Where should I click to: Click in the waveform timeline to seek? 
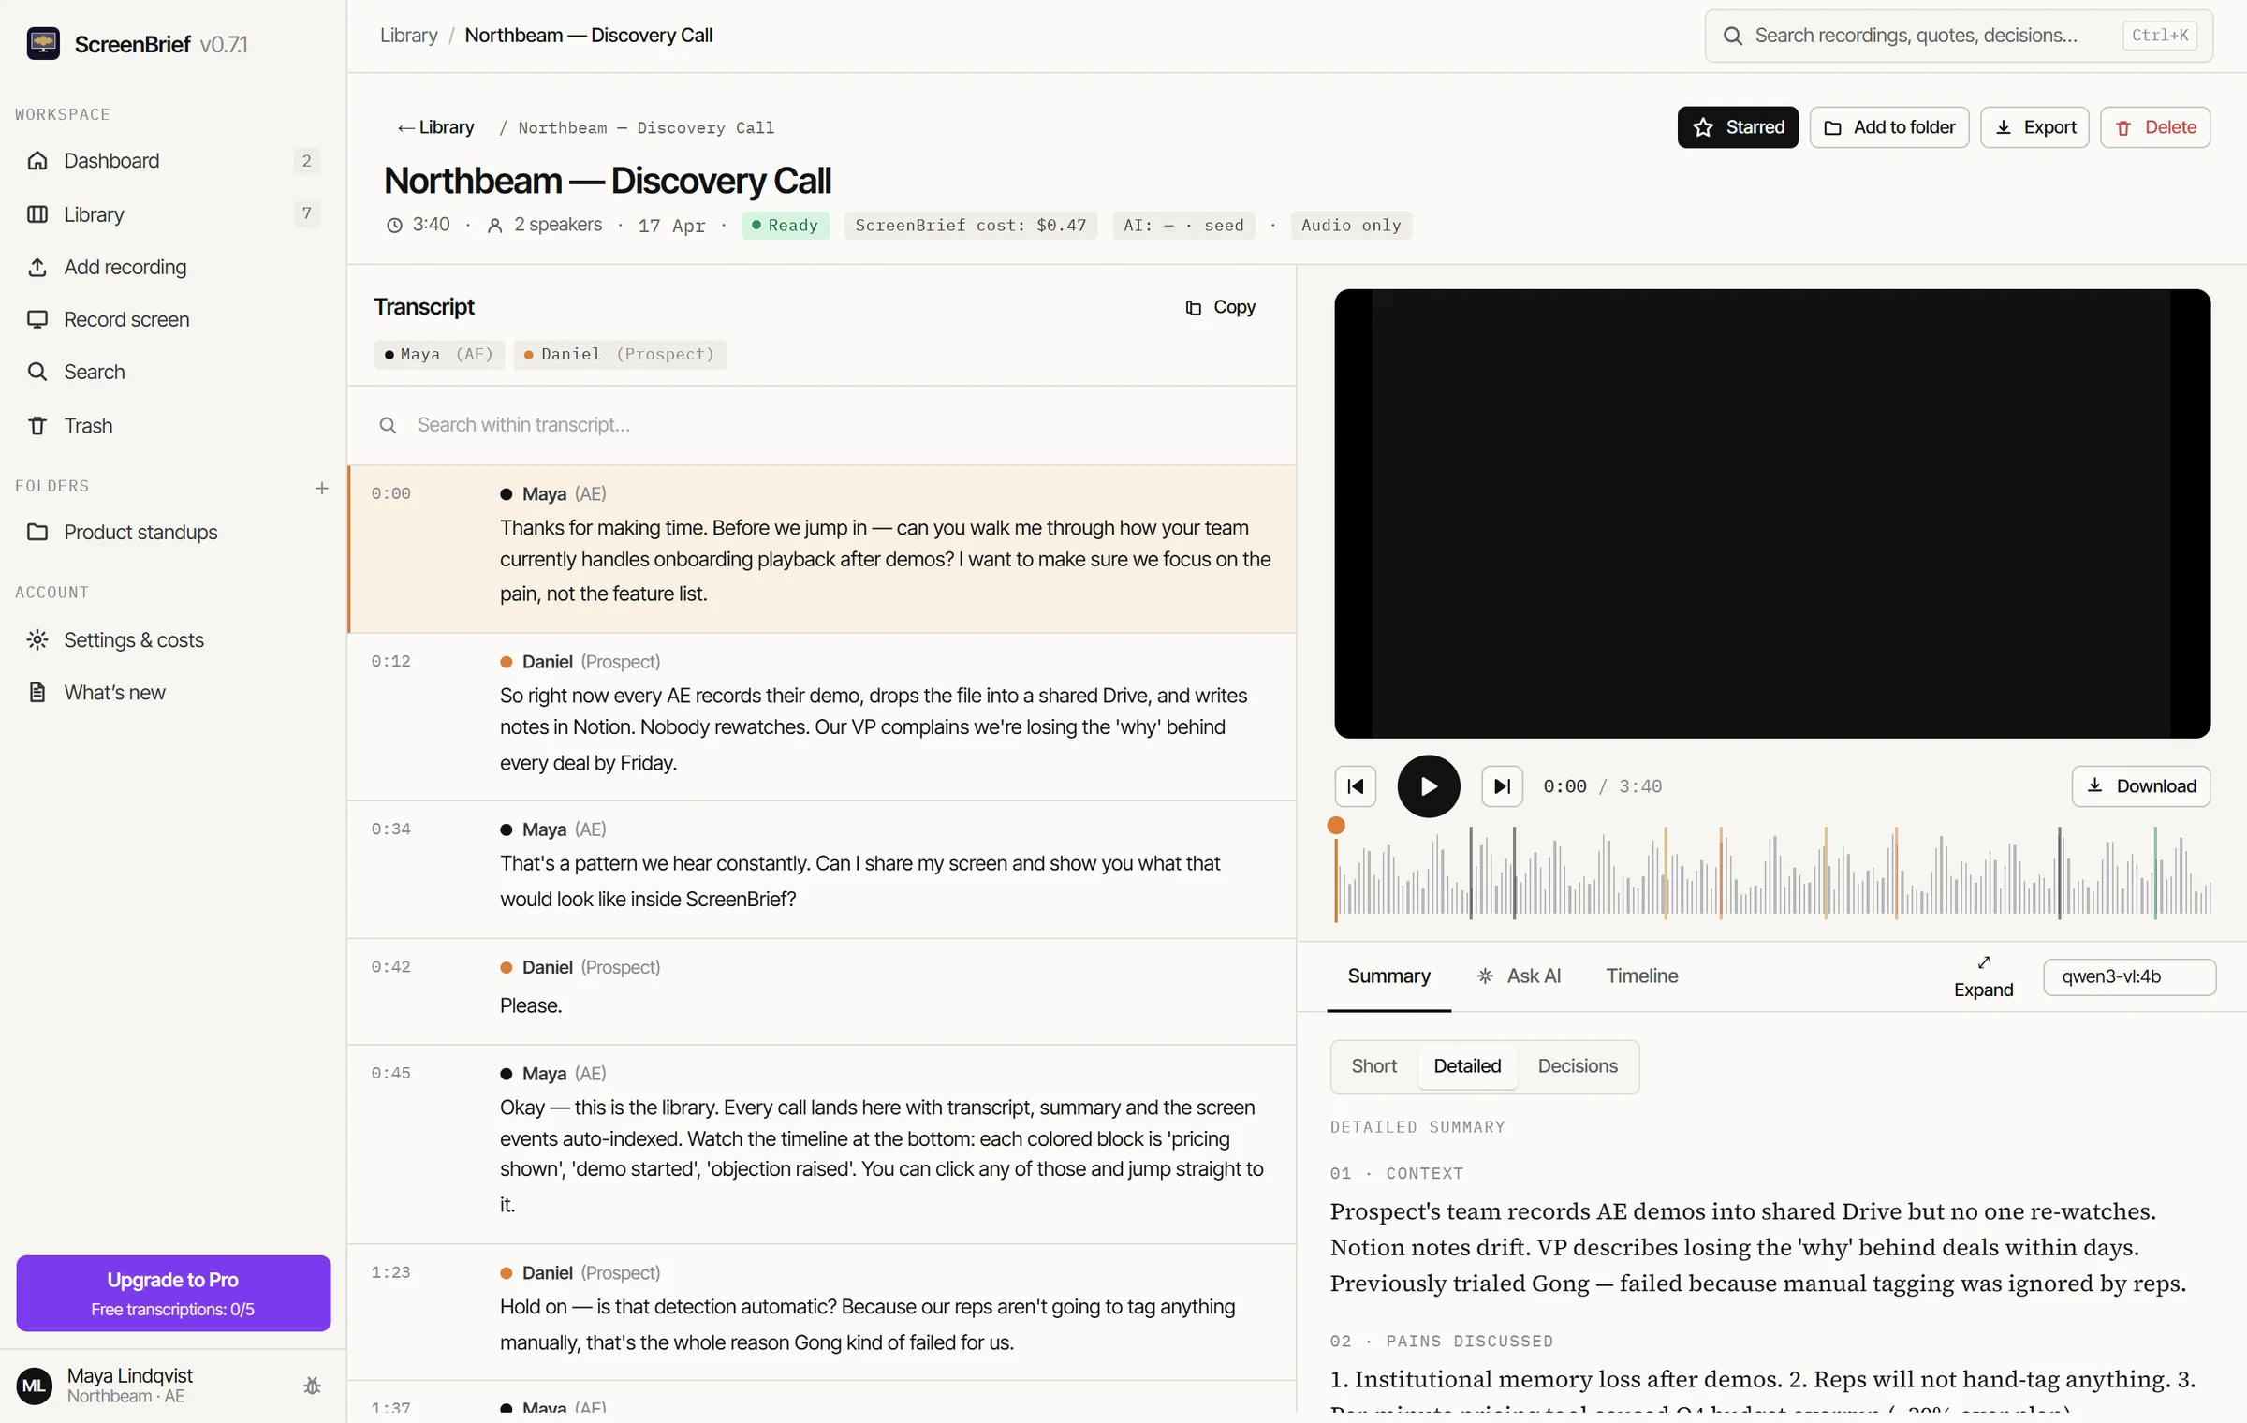[x=1773, y=873]
